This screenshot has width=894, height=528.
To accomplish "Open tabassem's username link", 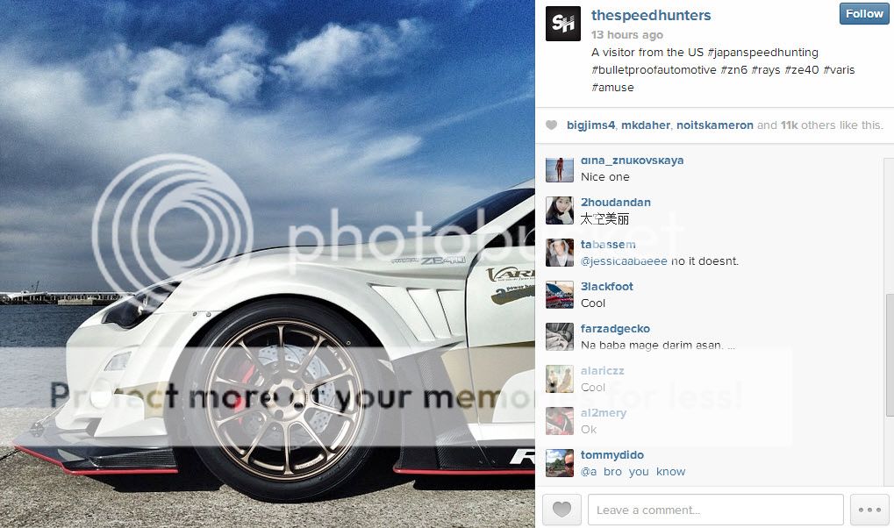I will 608,244.
